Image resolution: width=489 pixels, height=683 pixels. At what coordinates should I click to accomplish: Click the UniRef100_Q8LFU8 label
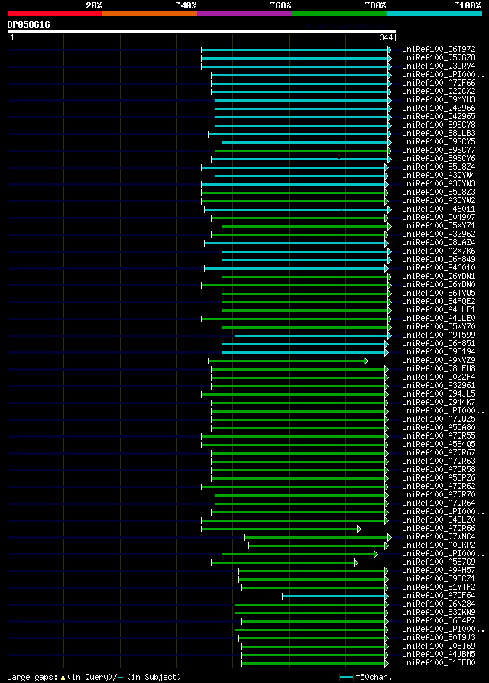point(439,368)
